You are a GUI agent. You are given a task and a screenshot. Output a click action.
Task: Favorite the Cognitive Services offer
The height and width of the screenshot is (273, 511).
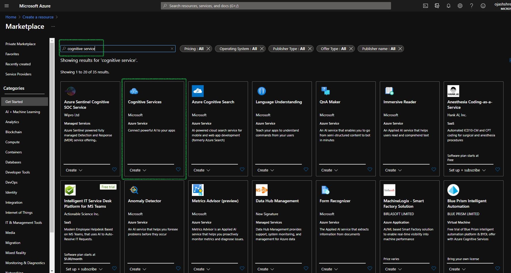coord(178,169)
